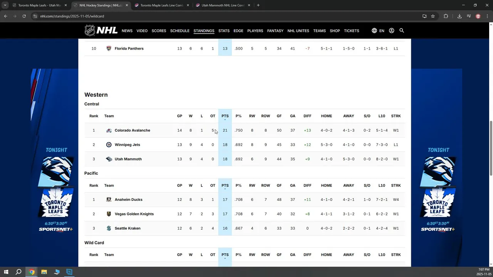Screen dimensions: 493x277
Task: Open the FANTASY menu item
Action: (x=275, y=31)
